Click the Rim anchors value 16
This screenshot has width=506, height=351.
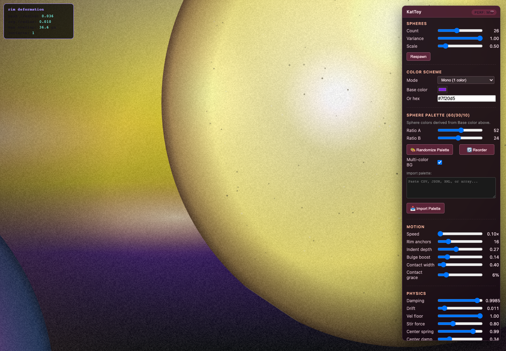[x=496, y=242]
